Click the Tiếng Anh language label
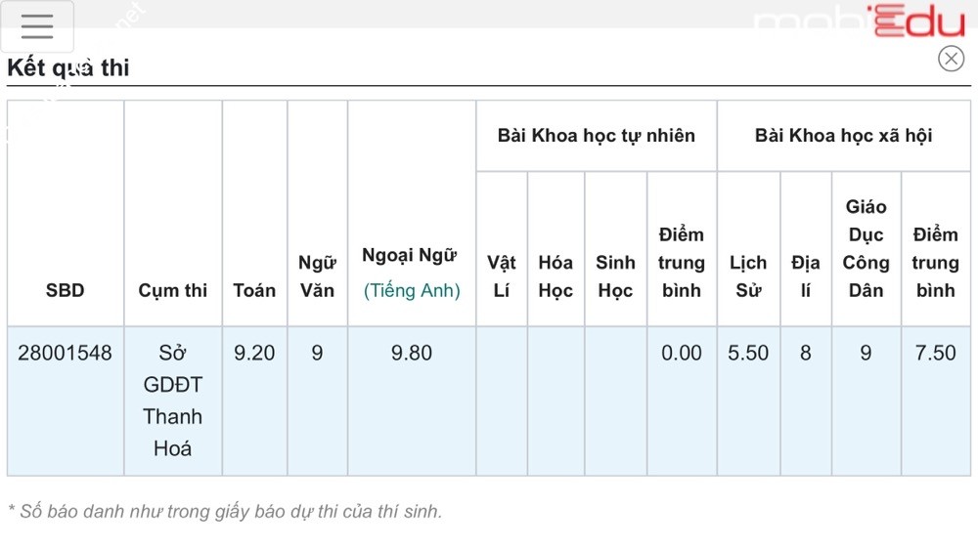 pos(412,290)
